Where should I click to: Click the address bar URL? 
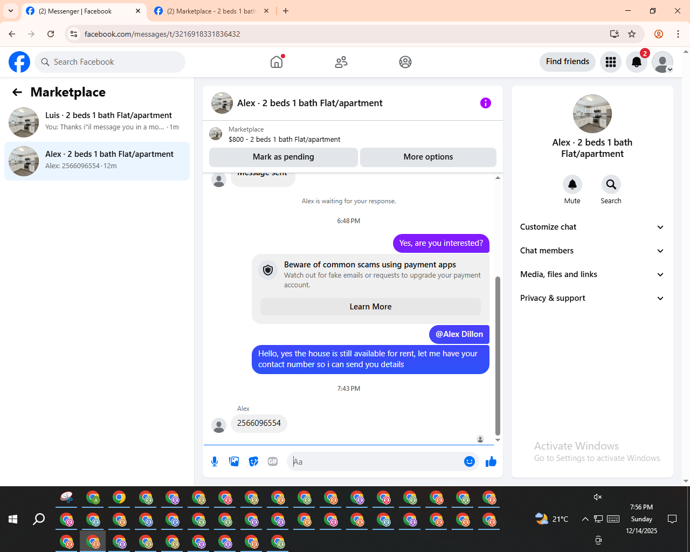[x=162, y=34]
